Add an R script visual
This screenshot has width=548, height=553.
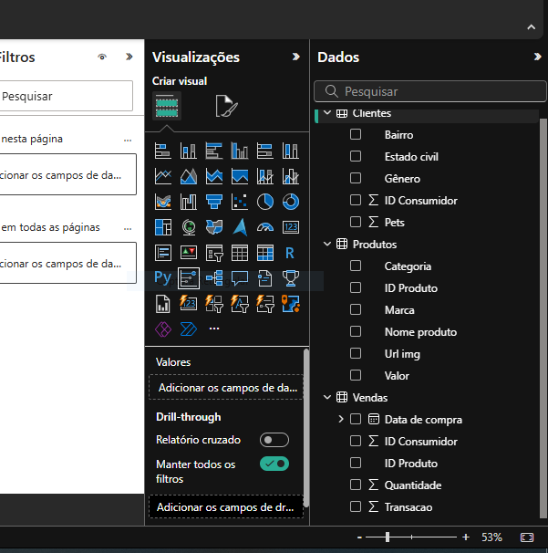291,253
